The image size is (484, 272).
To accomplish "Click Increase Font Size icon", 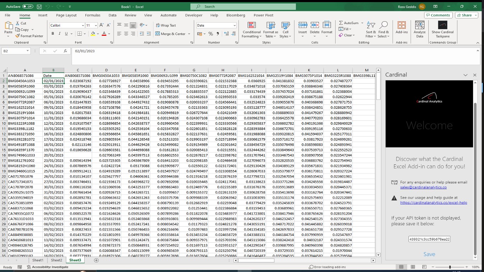I will [x=102, y=25].
